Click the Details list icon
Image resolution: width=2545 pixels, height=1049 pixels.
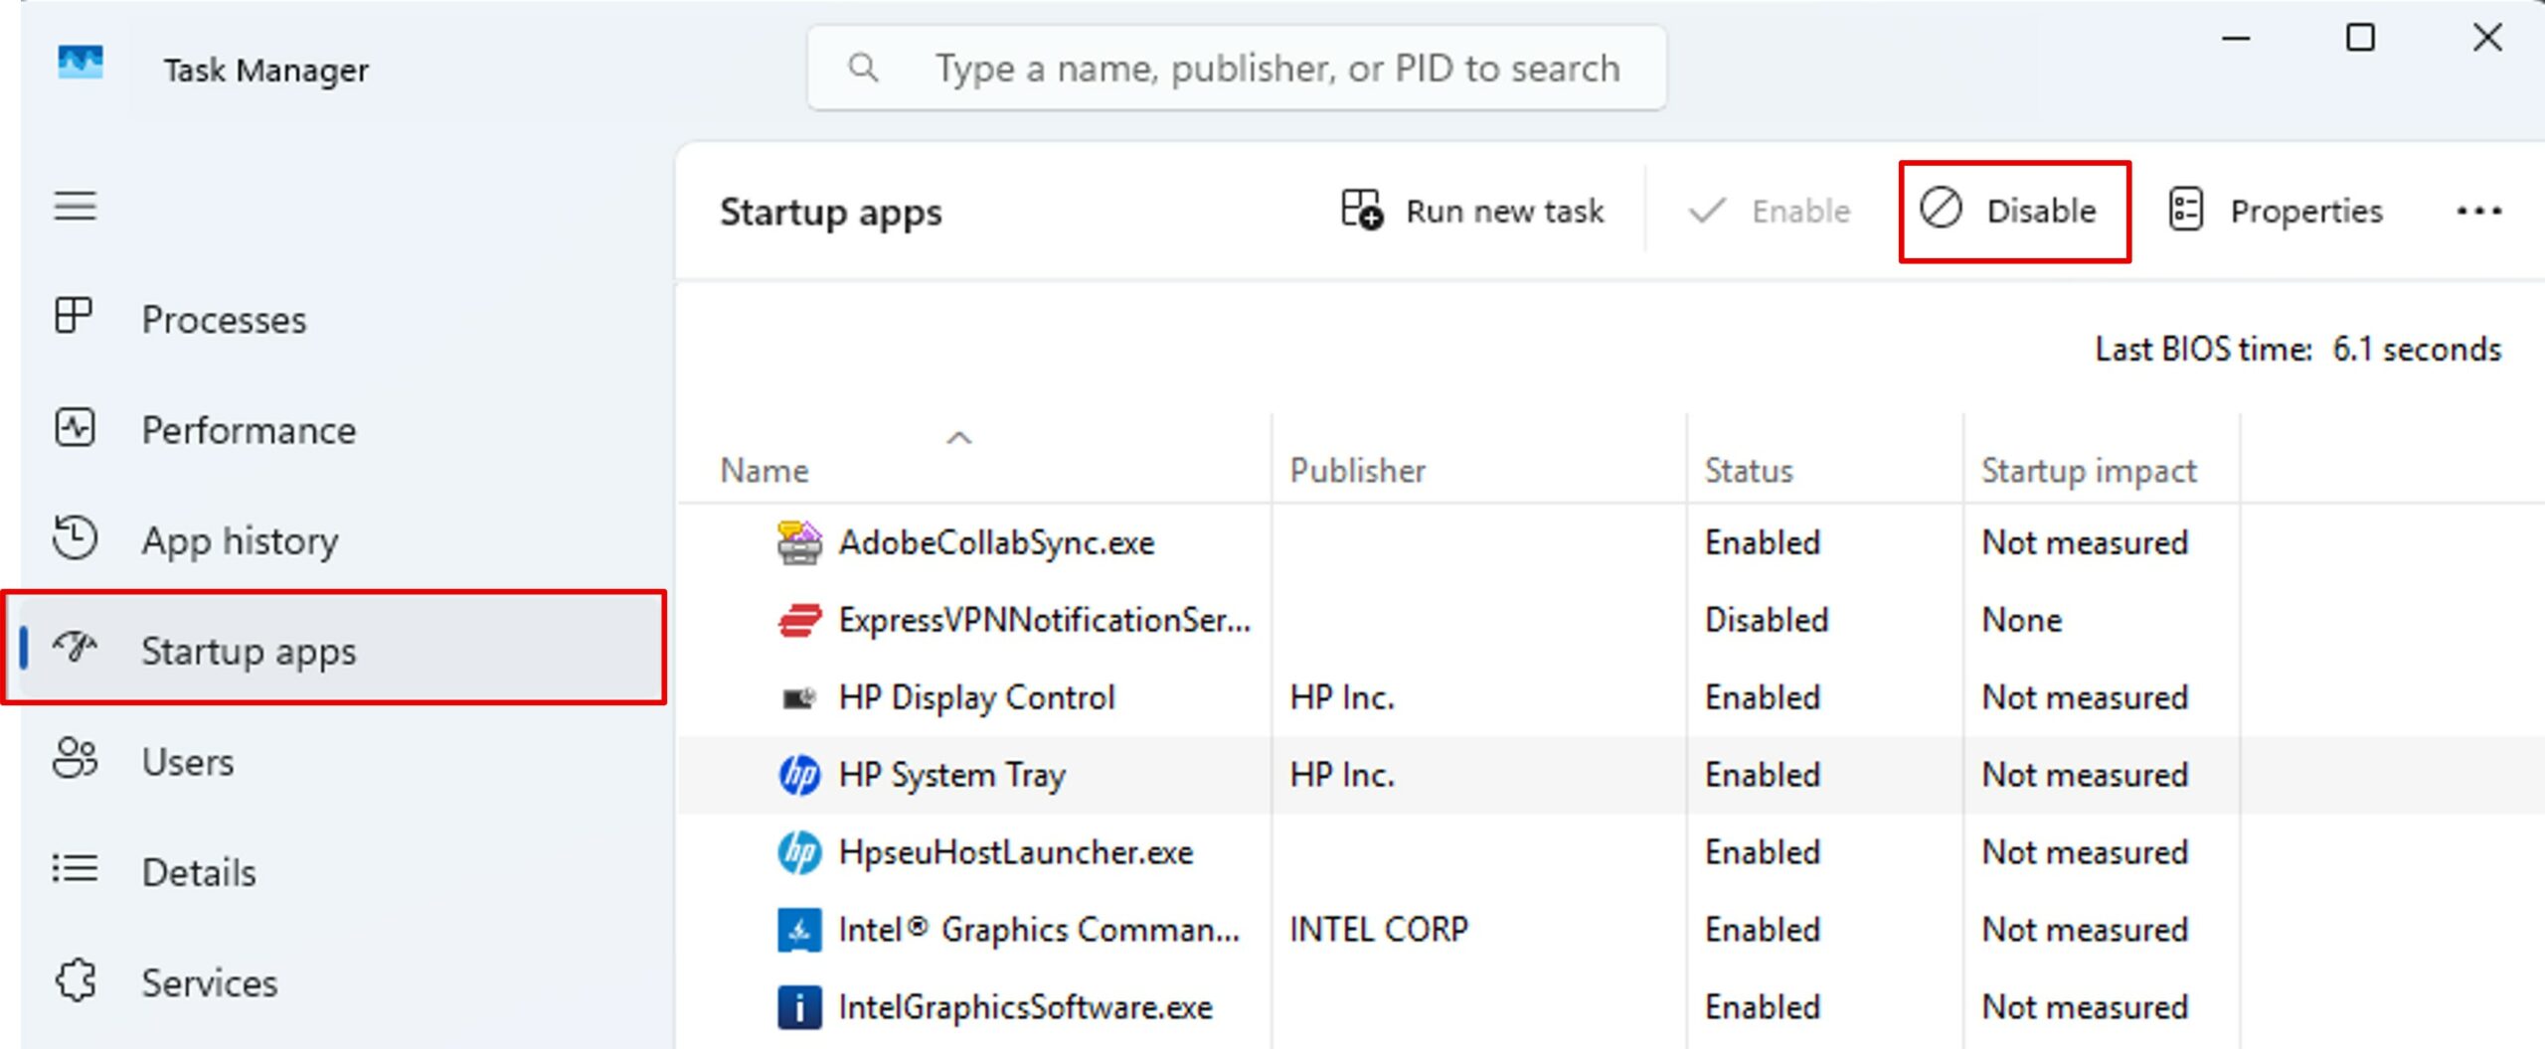(75, 869)
